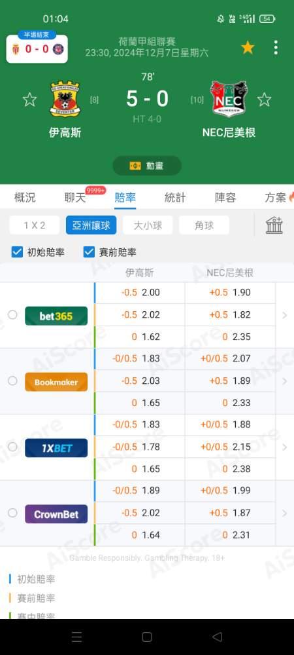Select the 大小球 odds filter
Image resolution: width=294 pixels, height=655 pixels.
[x=148, y=225]
